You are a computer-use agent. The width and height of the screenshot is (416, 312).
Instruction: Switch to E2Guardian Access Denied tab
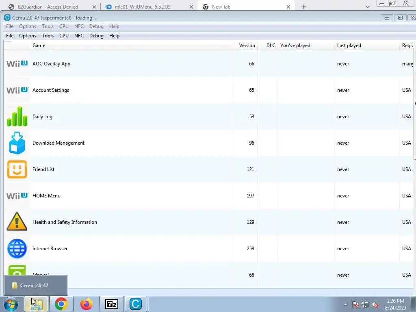(x=52, y=7)
